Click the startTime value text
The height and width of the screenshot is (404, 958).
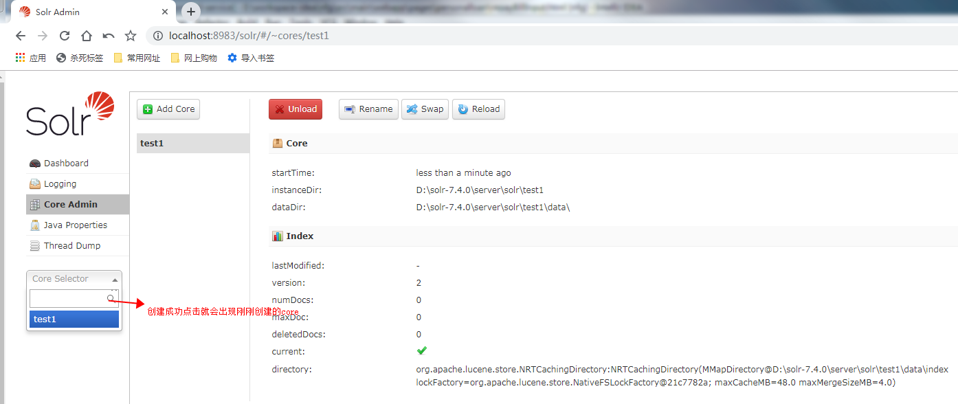[463, 173]
